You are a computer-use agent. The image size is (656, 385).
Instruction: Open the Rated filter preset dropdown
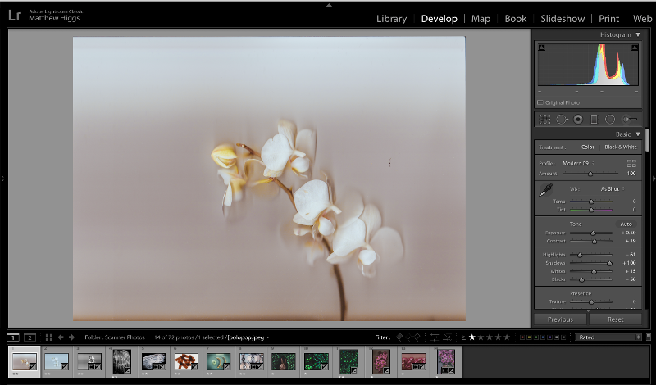pos(607,337)
